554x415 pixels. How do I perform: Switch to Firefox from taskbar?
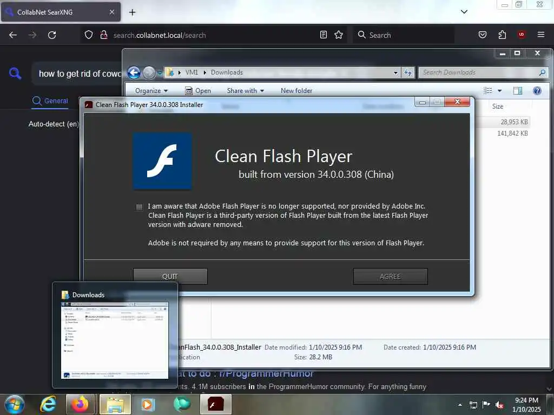pyautogui.click(x=80, y=404)
